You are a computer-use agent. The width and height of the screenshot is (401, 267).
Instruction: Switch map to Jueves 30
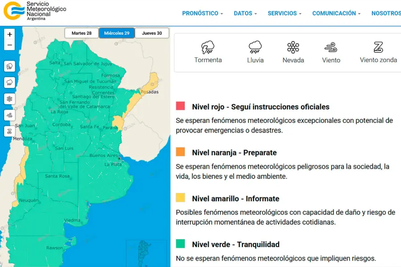(x=152, y=33)
